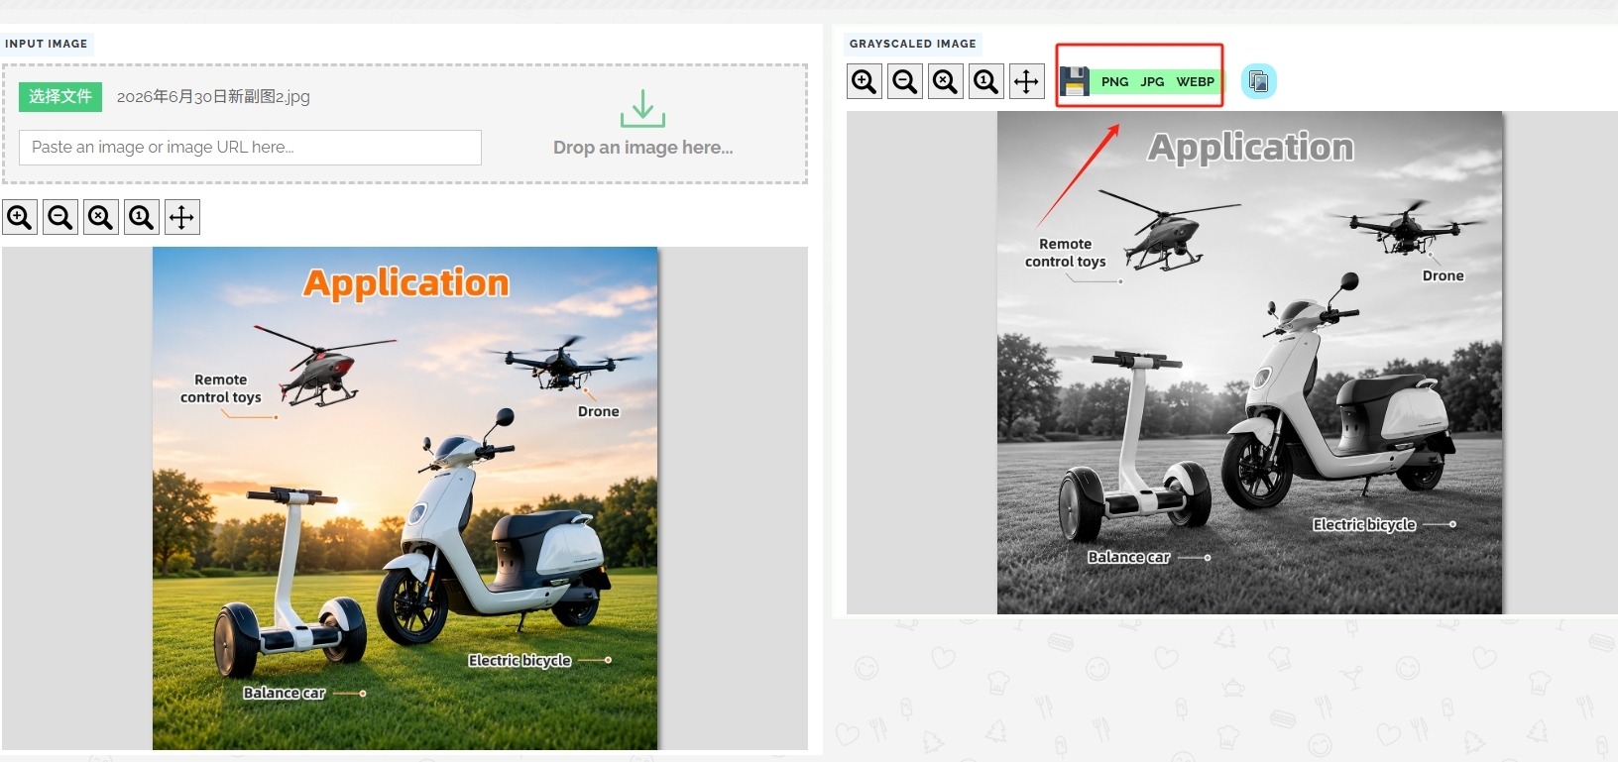Copy grayscaled image to clipboard icon
Image resolution: width=1618 pixels, height=762 pixels.
1258,81
